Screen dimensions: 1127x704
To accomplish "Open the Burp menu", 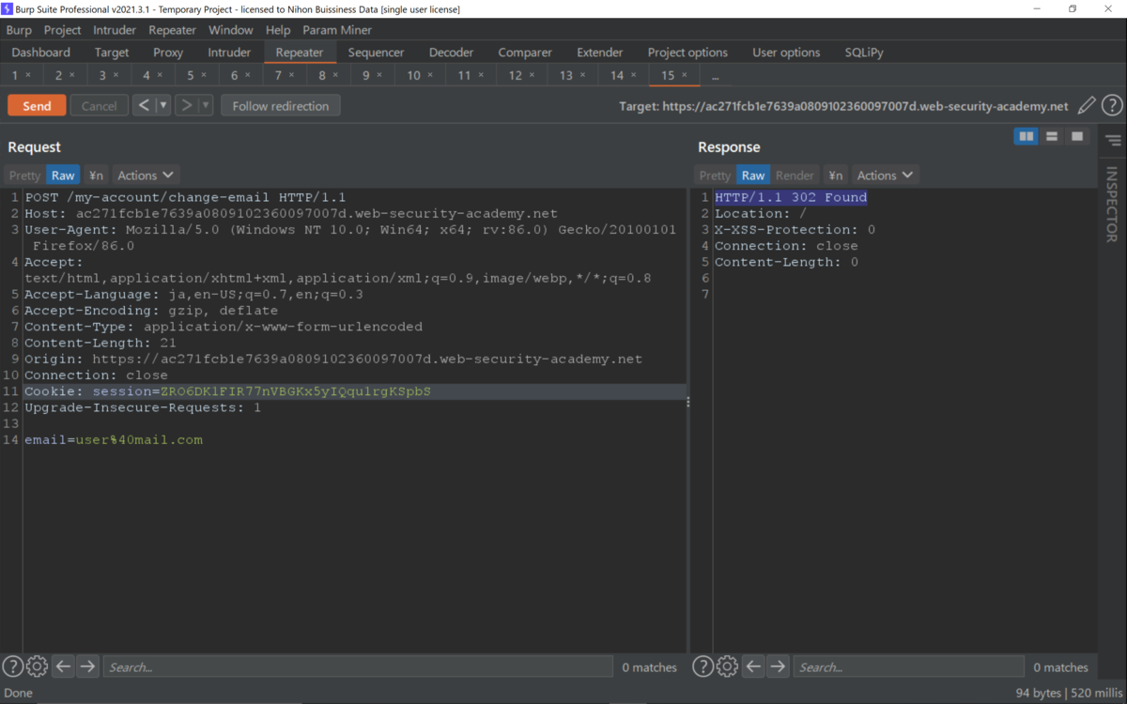I will (19, 30).
